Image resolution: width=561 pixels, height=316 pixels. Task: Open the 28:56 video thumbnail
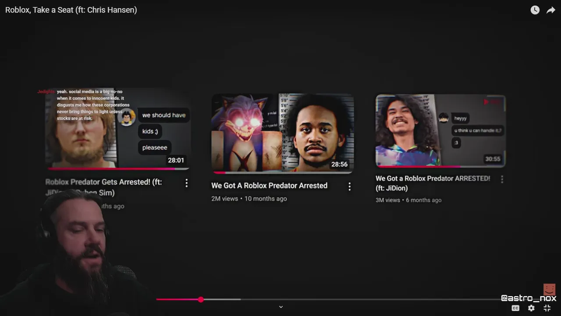[x=283, y=133]
